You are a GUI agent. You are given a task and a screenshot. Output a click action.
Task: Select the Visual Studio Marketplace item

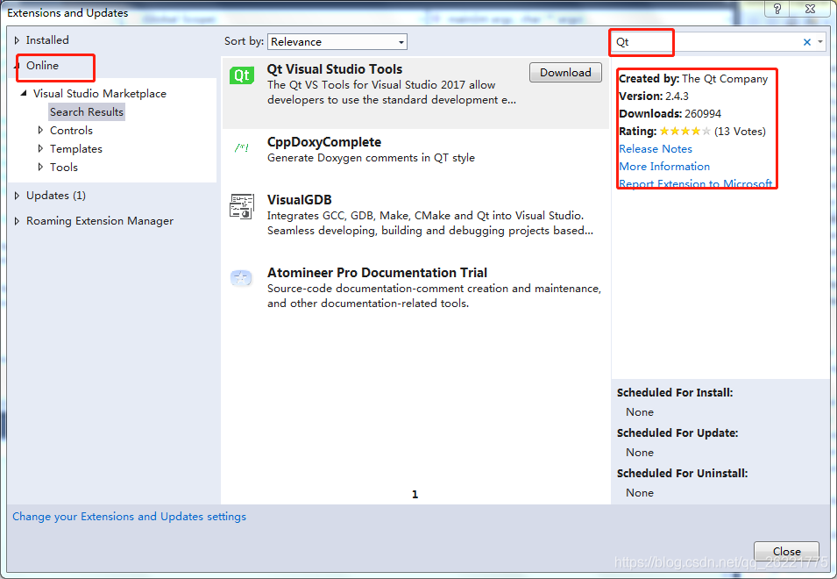[x=100, y=94]
